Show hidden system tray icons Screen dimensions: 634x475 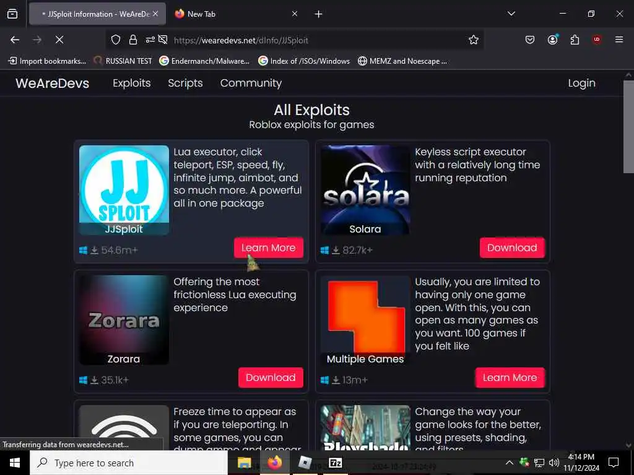click(510, 463)
